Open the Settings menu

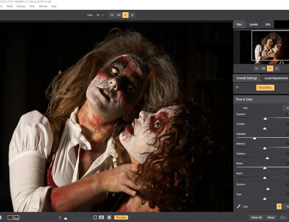pyautogui.click(x=21, y=6)
